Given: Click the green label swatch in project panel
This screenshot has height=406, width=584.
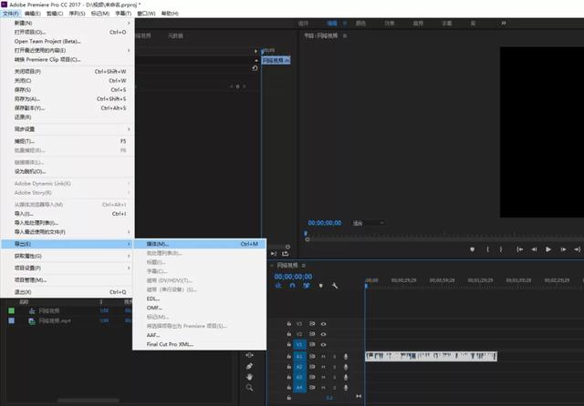Looking at the screenshot, I should pyautogui.click(x=11, y=311).
